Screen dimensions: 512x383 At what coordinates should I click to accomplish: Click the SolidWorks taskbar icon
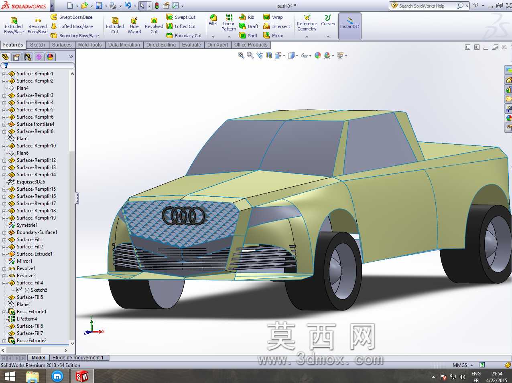(82, 376)
